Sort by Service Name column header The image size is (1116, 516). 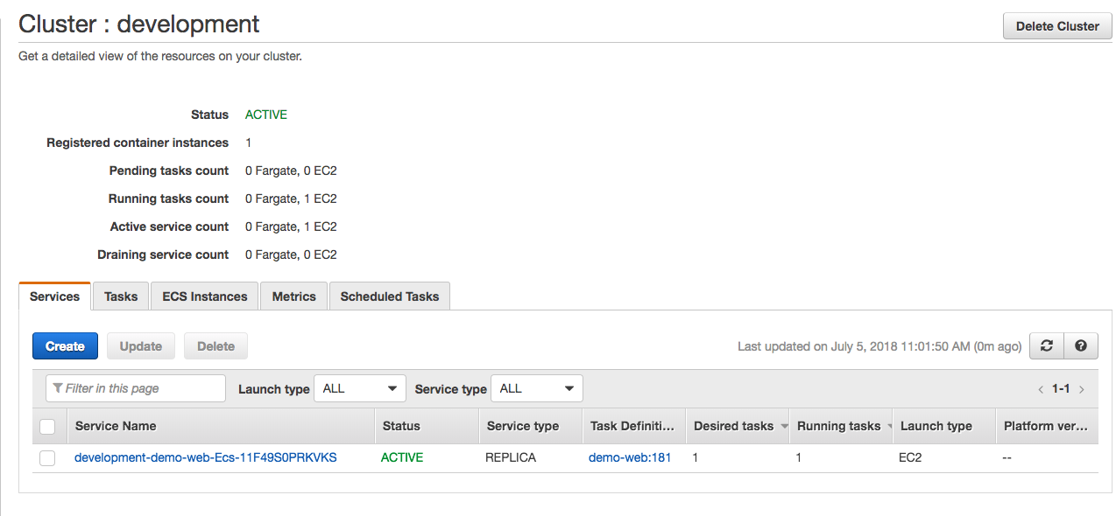(x=116, y=426)
